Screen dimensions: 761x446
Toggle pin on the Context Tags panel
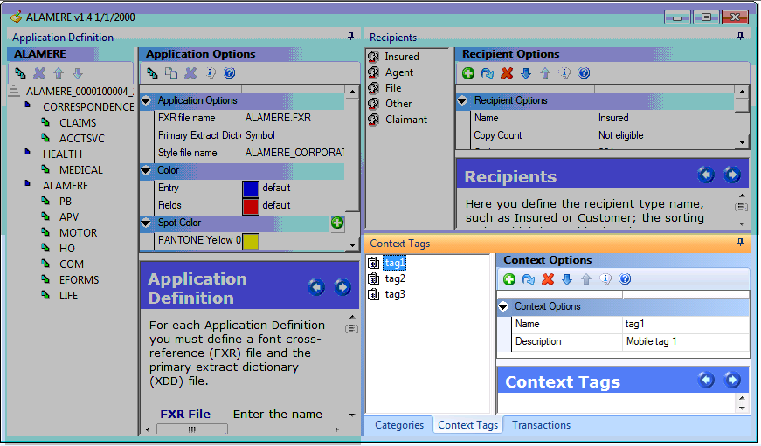tap(740, 242)
